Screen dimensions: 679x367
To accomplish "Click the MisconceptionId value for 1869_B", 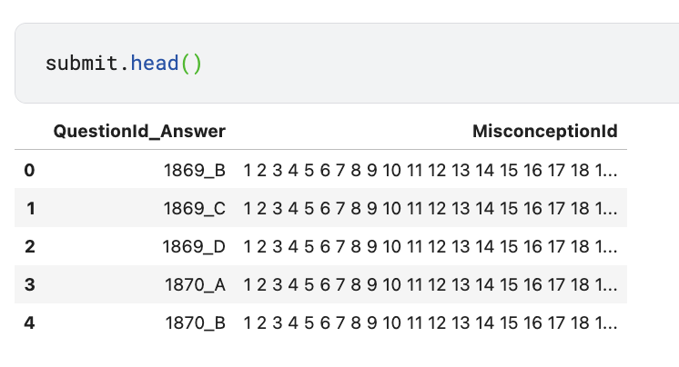I will tap(431, 170).
